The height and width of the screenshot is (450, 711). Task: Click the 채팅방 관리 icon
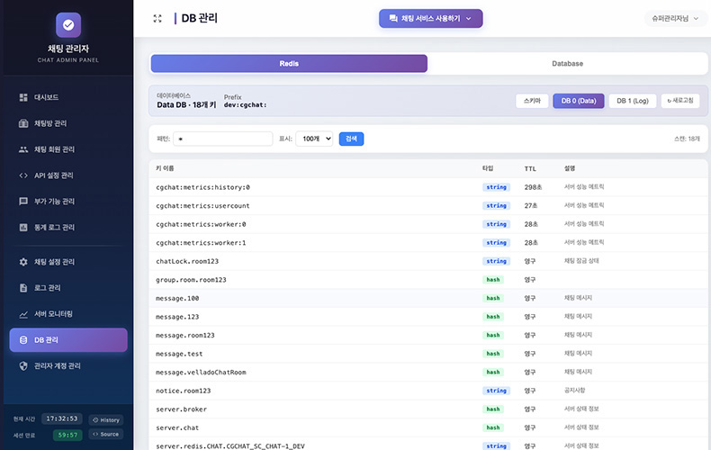[x=23, y=123]
